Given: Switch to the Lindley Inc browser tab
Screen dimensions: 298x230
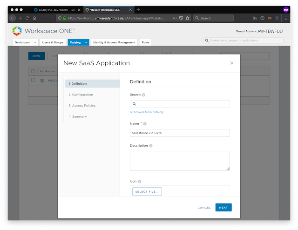Looking at the screenshot, I should click(x=57, y=10).
